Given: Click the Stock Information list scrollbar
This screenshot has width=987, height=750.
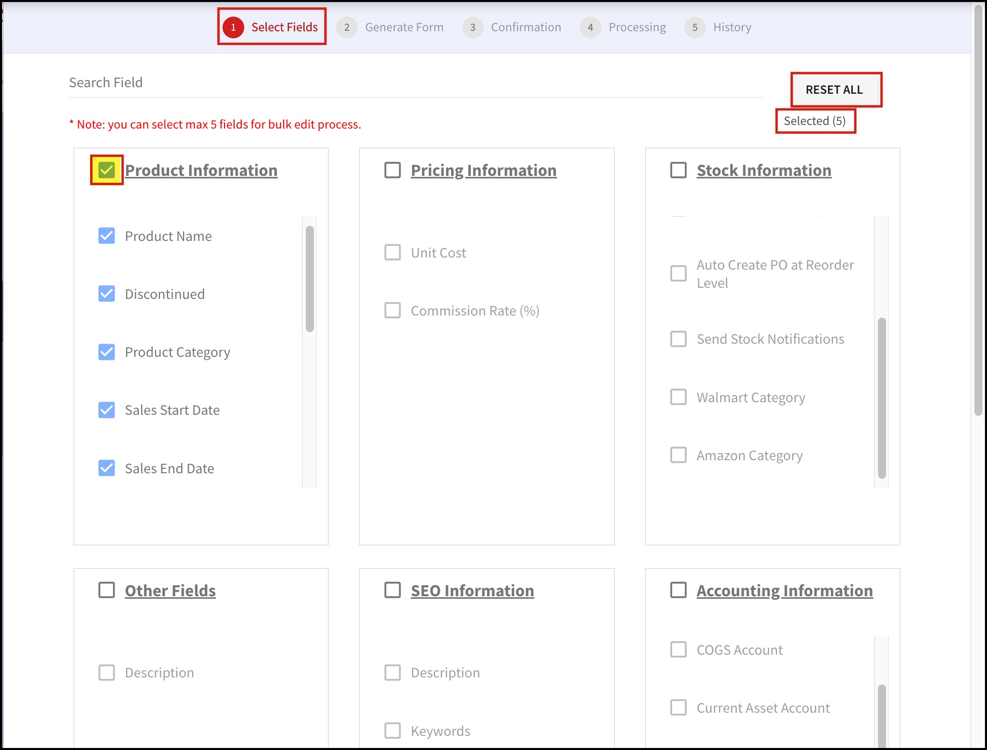Looking at the screenshot, I should [x=882, y=397].
